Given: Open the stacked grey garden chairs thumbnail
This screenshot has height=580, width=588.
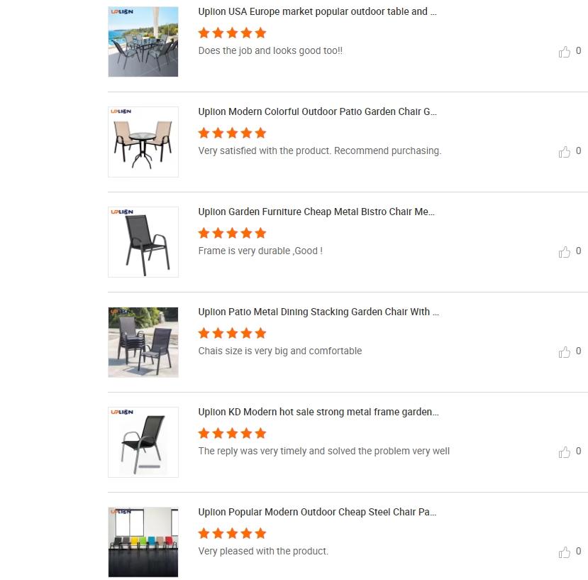Looking at the screenshot, I should coord(143,342).
